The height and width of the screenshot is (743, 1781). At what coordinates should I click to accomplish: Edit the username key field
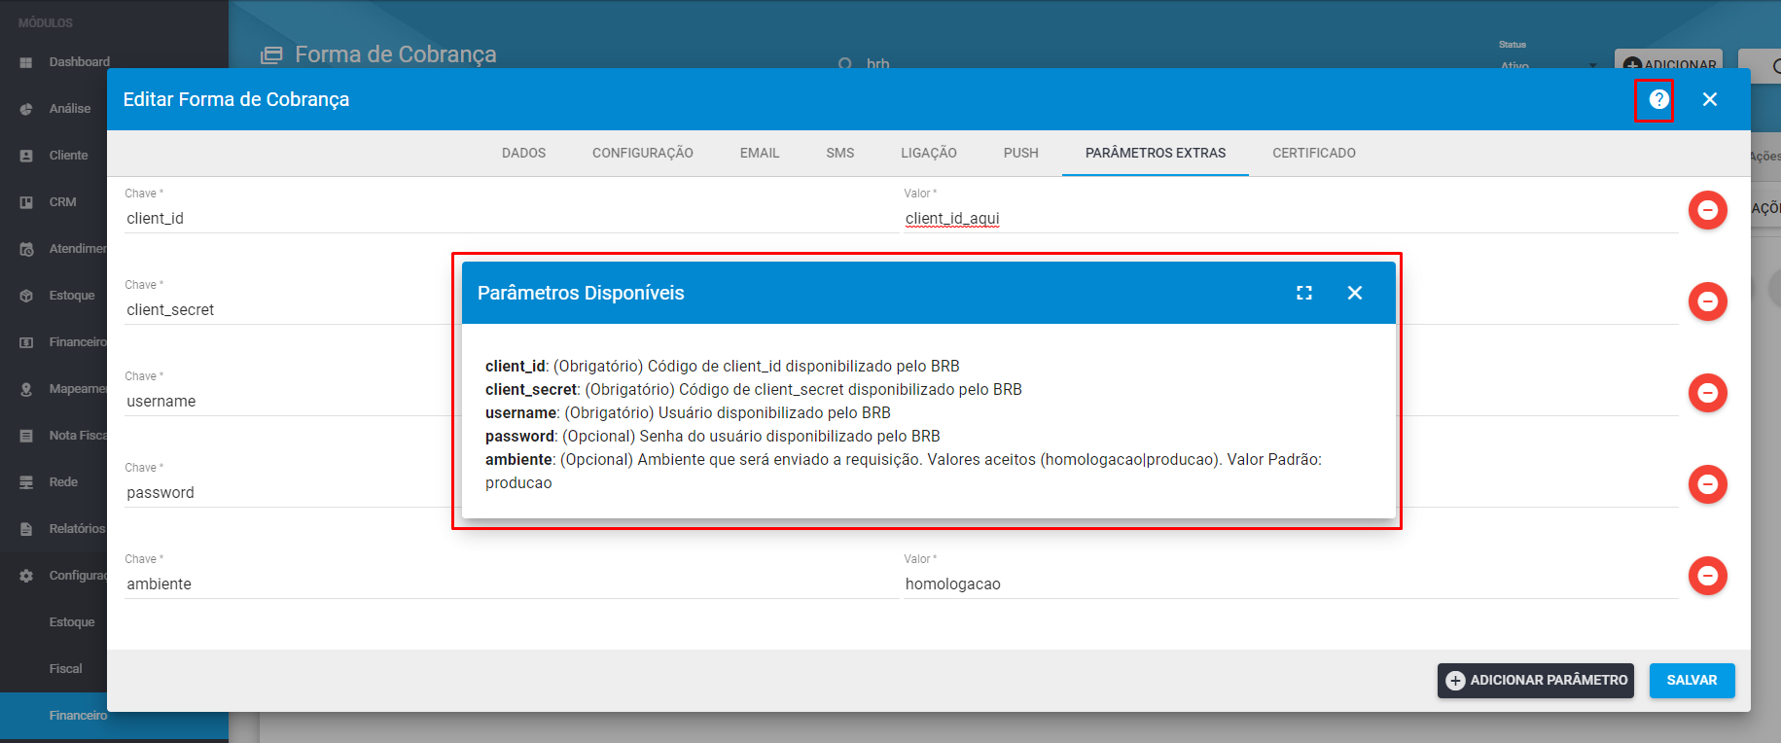tap(290, 401)
